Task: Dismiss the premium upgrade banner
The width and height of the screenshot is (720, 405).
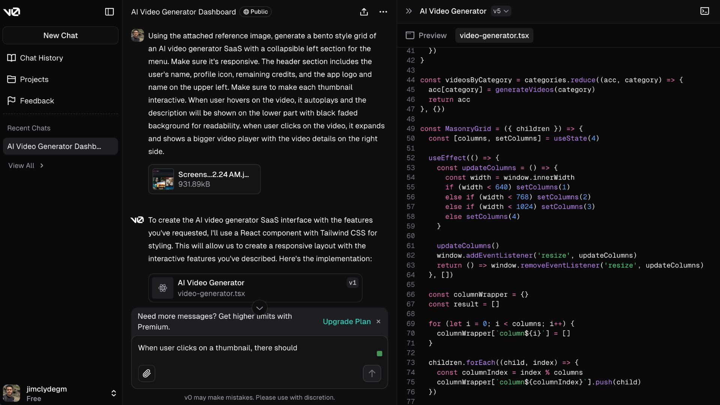Action: click(378, 322)
